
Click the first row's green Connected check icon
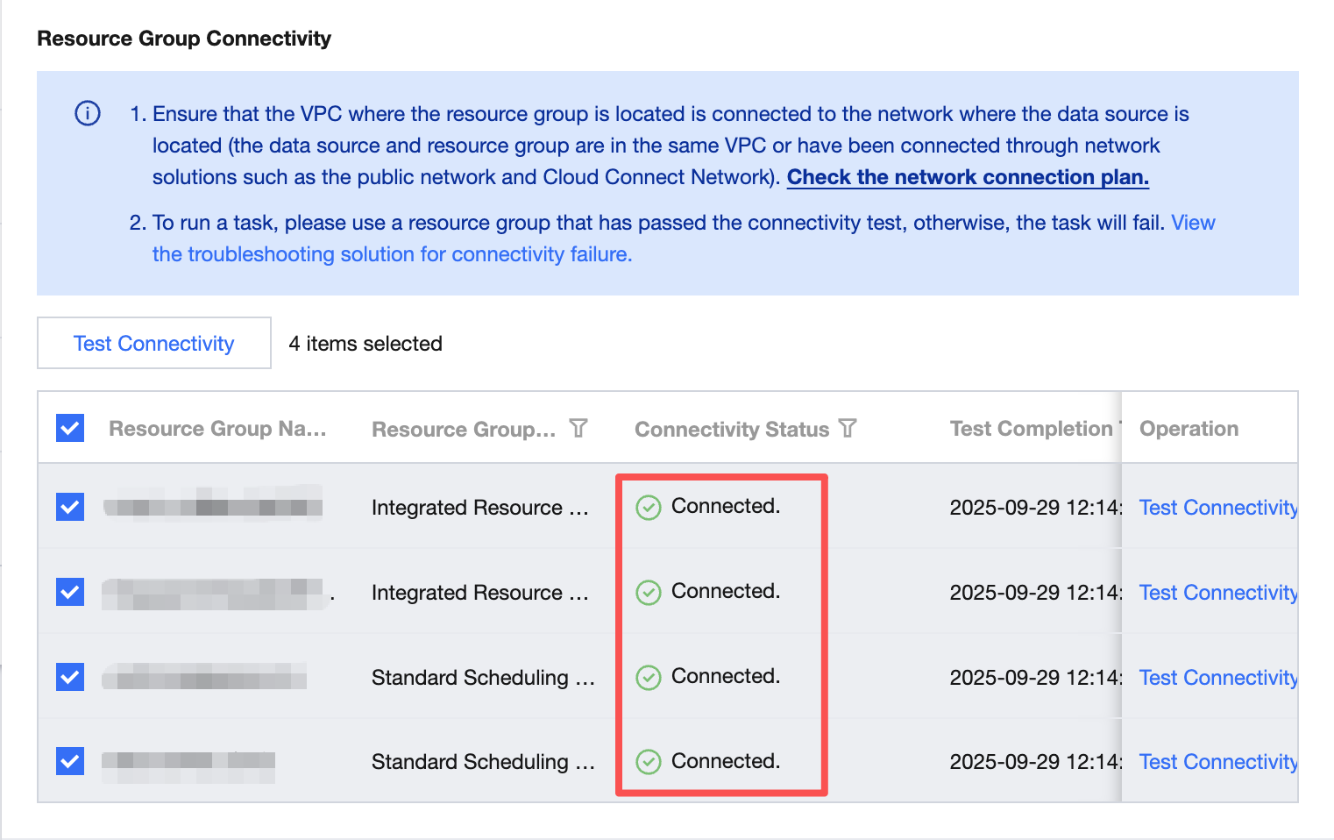pyautogui.click(x=649, y=508)
